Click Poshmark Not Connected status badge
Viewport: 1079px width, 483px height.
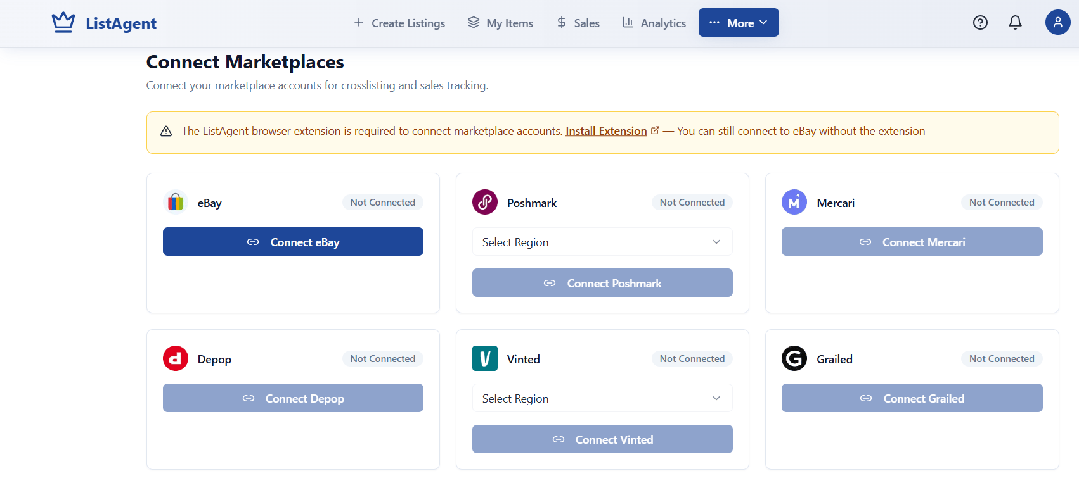click(692, 203)
